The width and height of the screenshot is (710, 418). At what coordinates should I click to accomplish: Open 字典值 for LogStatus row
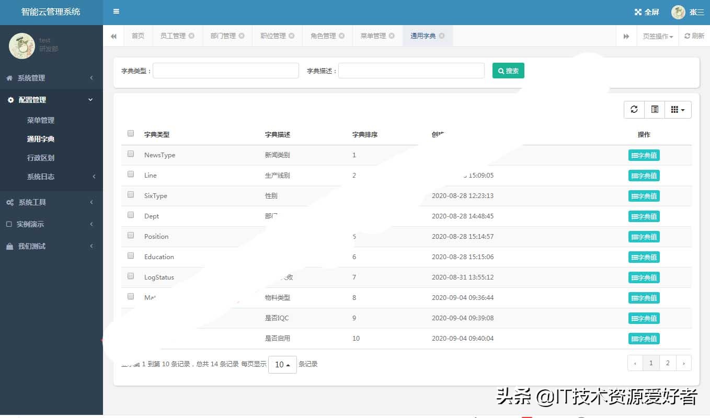(x=644, y=277)
